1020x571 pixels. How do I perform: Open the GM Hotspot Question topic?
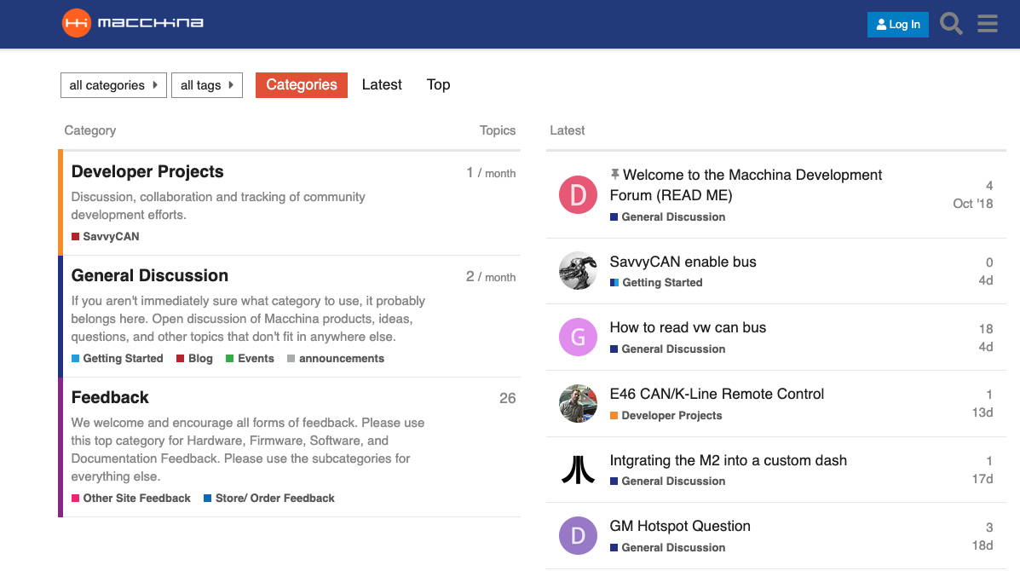[x=680, y=526]
